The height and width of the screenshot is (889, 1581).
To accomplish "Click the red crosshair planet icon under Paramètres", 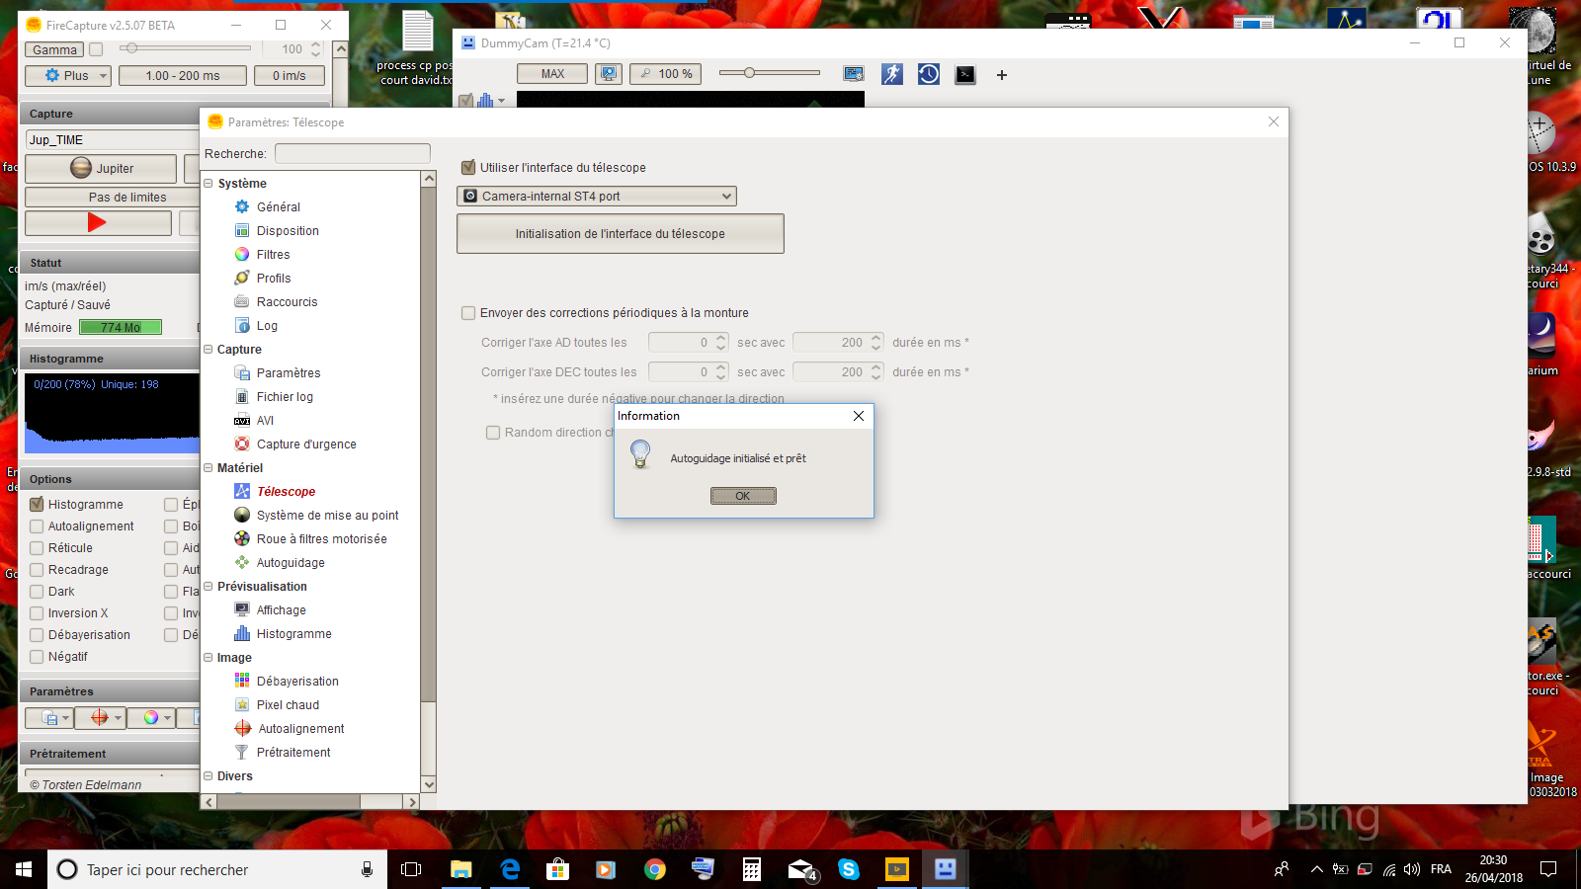I will 99,718.
